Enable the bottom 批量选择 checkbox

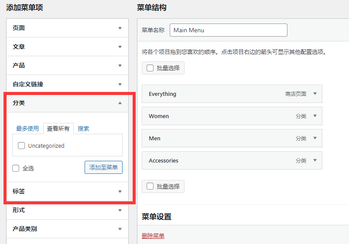coord(150,186)
